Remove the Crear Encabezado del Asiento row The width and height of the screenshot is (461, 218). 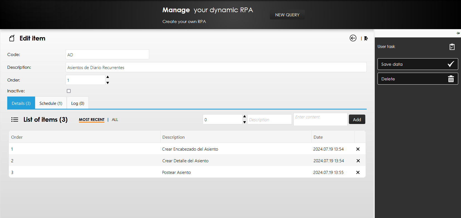(358, 149)
